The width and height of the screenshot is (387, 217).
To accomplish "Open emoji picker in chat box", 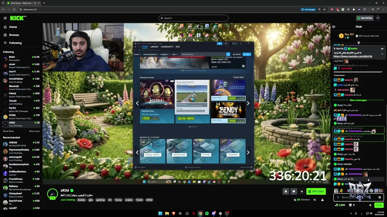I will point(380,197).
